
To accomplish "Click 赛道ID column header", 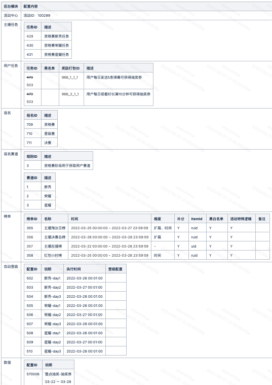I will tap(32, 178).
